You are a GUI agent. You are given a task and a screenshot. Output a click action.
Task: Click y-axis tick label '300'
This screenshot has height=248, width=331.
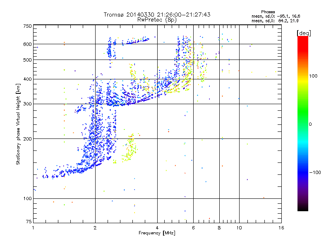(27, 104)
